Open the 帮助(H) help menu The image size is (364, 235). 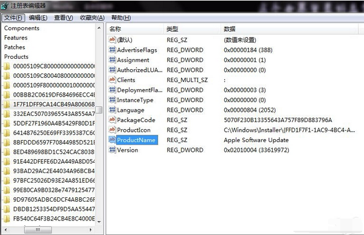point(121,18)
